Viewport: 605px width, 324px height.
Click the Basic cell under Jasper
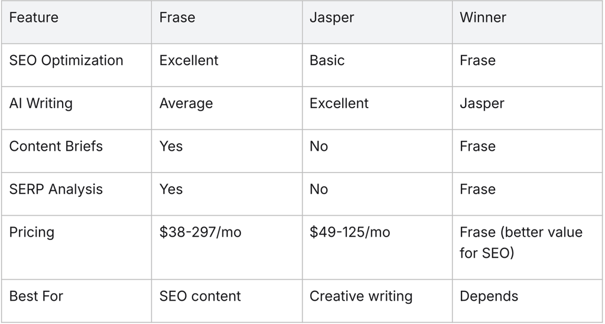point(327,61)
